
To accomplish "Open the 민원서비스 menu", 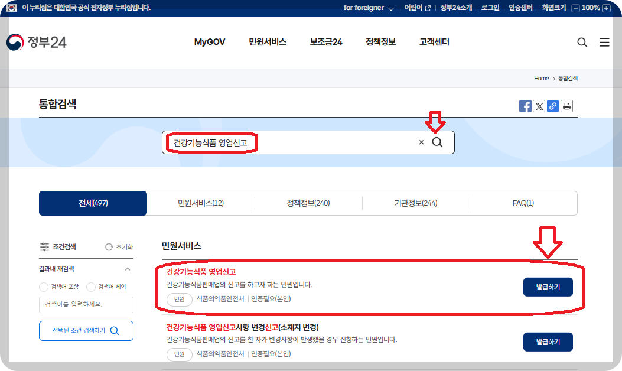I will pyautogui.click(x=268, y=42).
